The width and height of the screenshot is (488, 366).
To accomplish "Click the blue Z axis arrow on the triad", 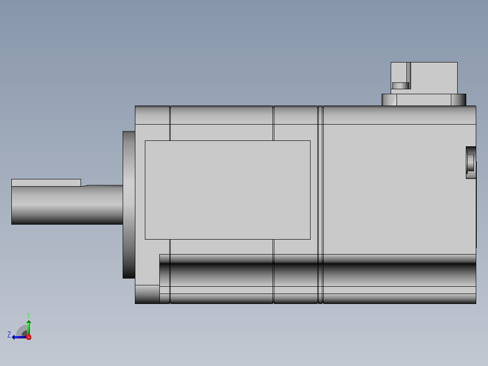I will click(19, 337).
